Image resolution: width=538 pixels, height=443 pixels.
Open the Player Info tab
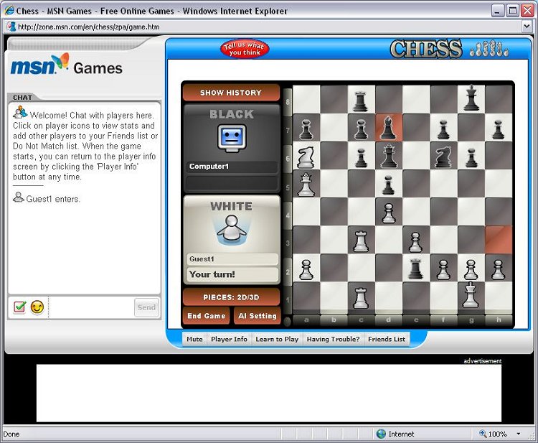pos(229,339)
